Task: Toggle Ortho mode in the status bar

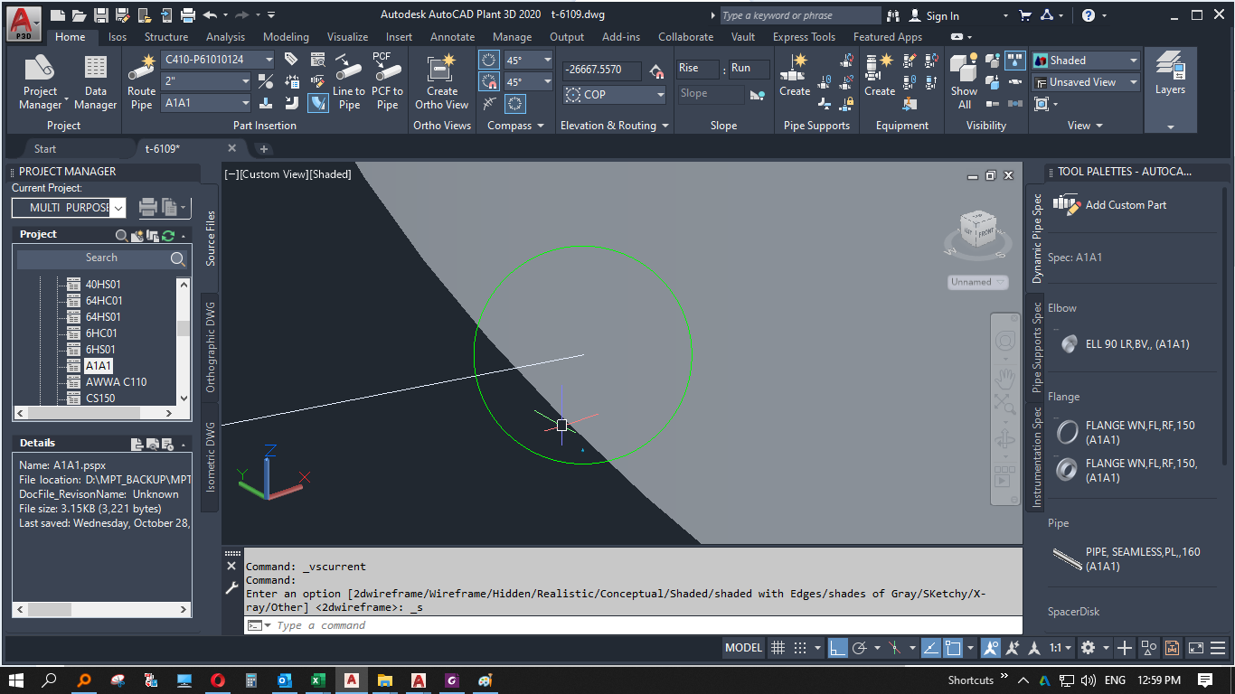Action: coord(838,648)
